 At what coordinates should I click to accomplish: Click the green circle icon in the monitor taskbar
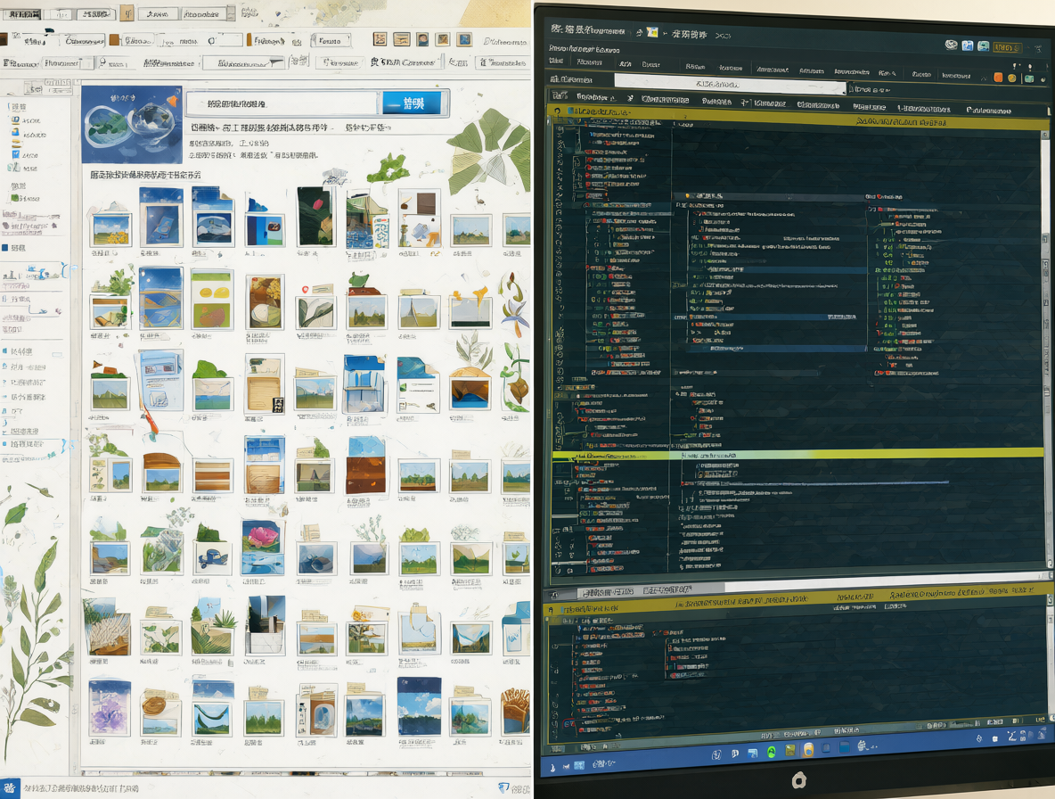click(x=771, y=751)
